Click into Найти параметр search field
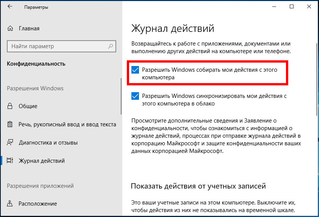 [x=62, y=46]
